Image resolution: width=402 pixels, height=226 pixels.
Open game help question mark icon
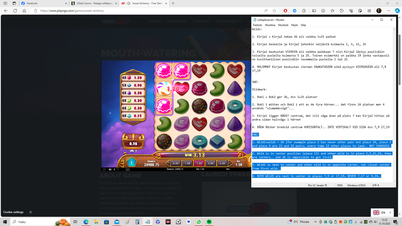click(118, 169)
